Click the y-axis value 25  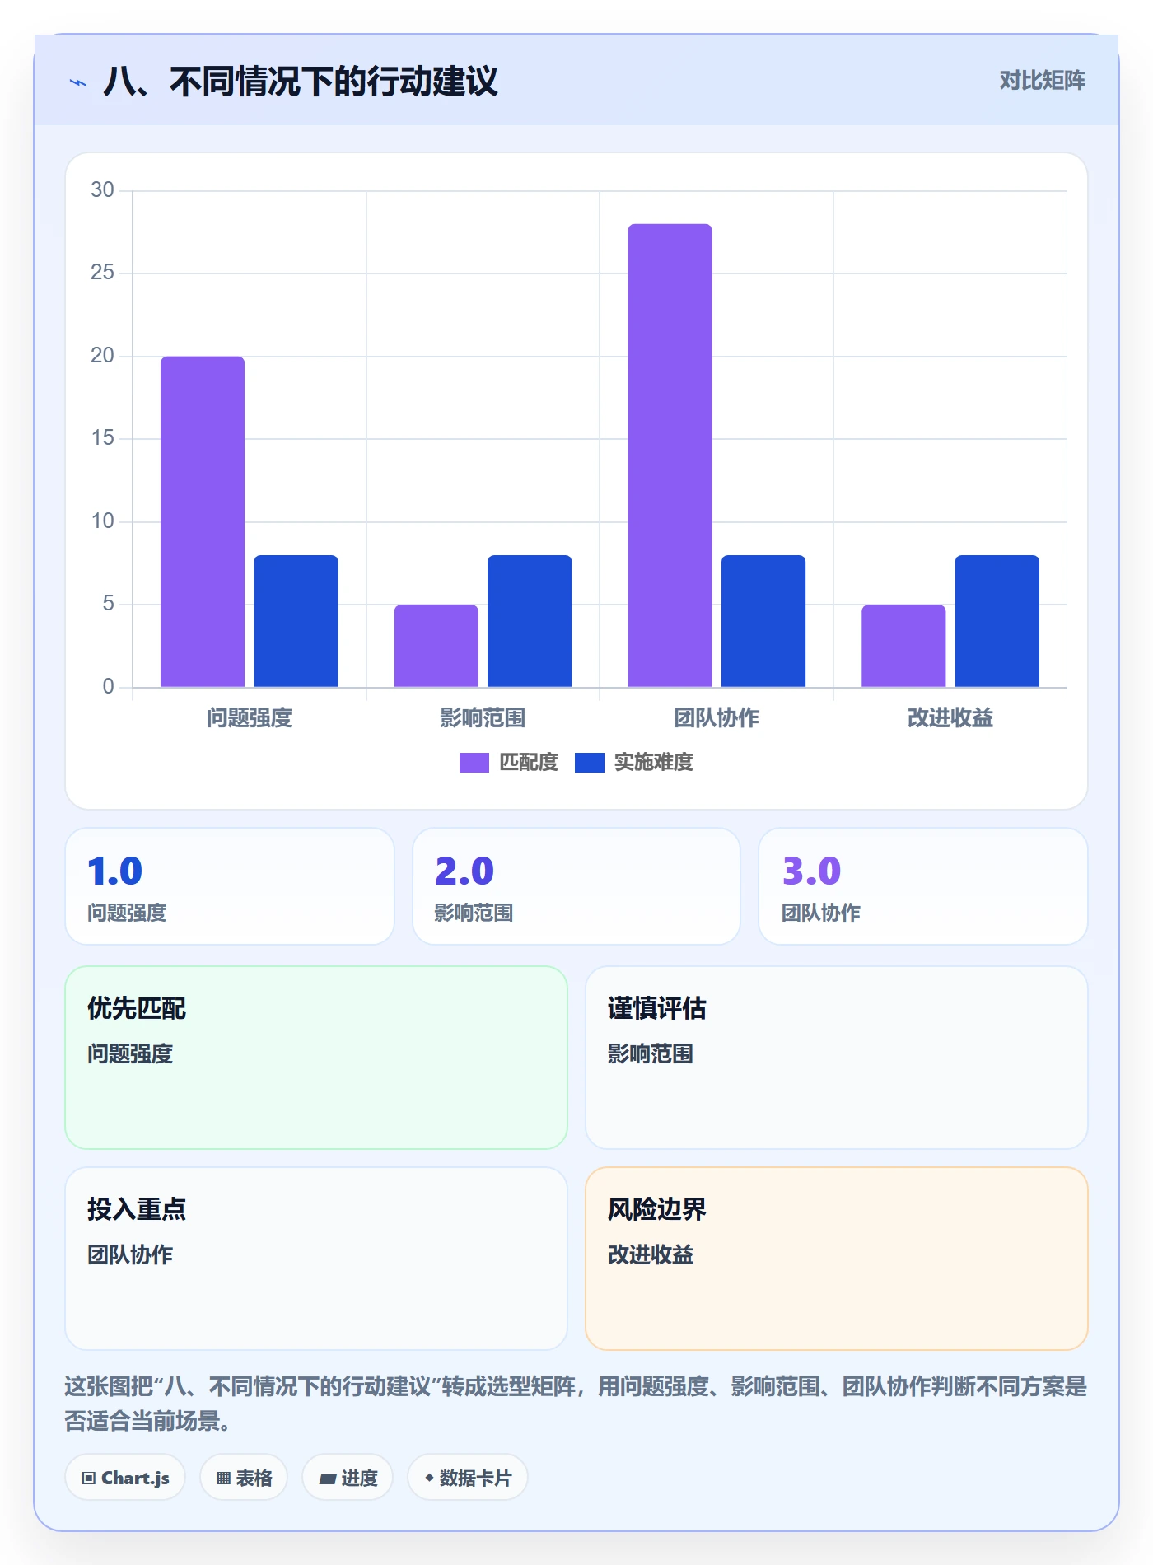(x=102, y=273)
